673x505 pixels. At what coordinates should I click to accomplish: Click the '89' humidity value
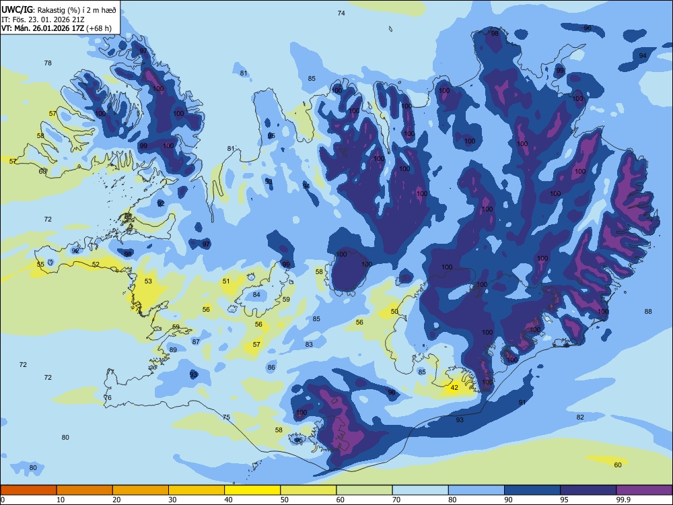(173, 350)
